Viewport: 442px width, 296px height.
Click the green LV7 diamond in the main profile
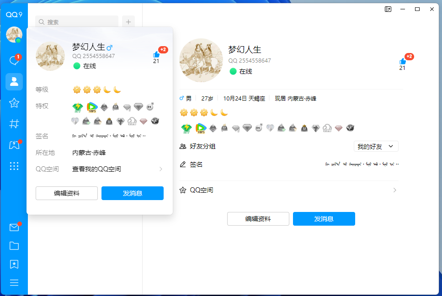(186, 128)
